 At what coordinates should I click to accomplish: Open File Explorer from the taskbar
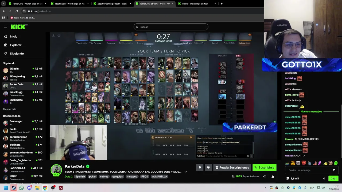coord(37,188)
